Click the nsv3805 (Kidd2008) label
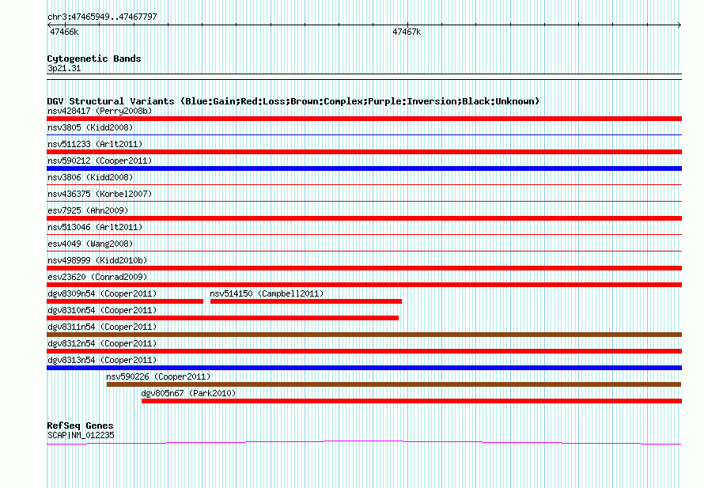This screenshot has width=704, height=488. (90, 127)
